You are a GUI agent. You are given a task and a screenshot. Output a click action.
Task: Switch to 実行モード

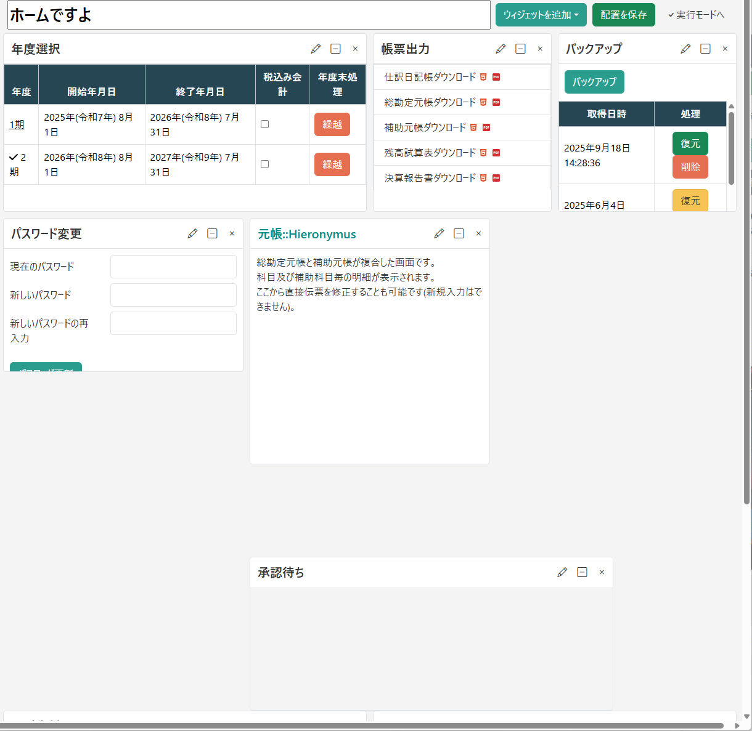696,15
